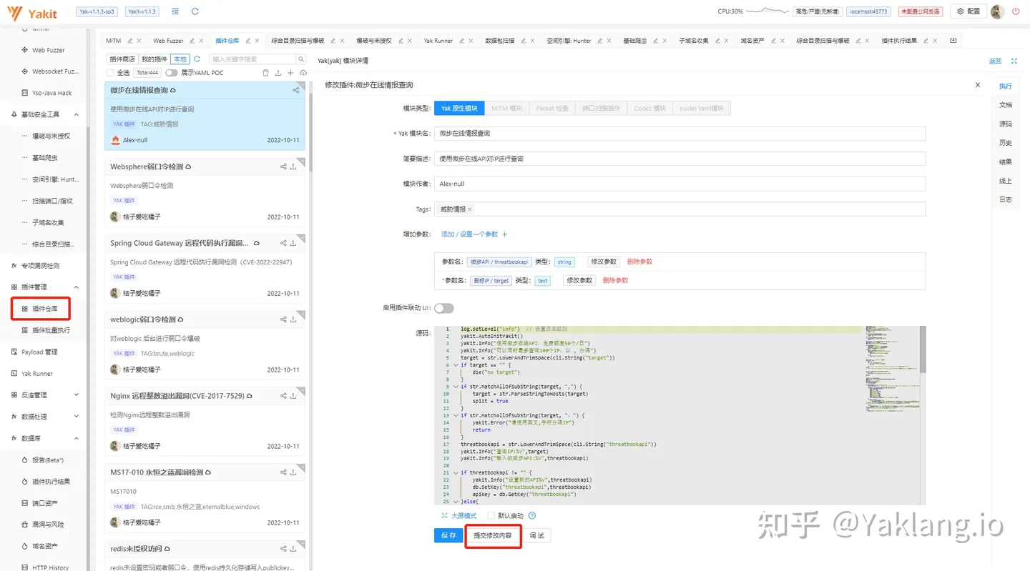Choose Yak 原生模块 module type
Viewport: 1030px width, 571px height.
coord(459,109)
